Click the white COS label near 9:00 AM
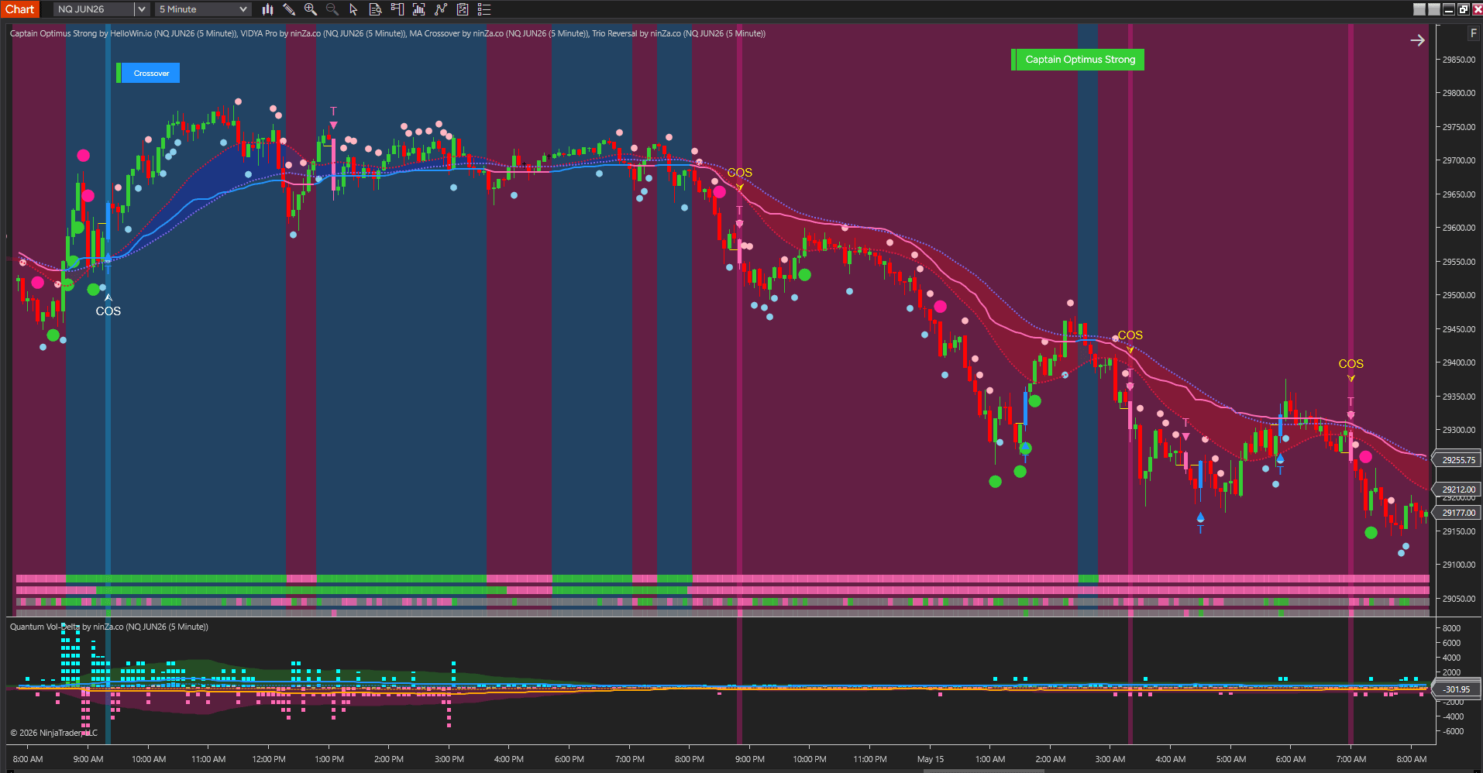 [x=108, y=311]
